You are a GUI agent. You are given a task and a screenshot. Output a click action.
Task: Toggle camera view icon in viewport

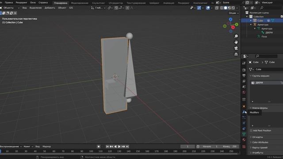point(236,48)
